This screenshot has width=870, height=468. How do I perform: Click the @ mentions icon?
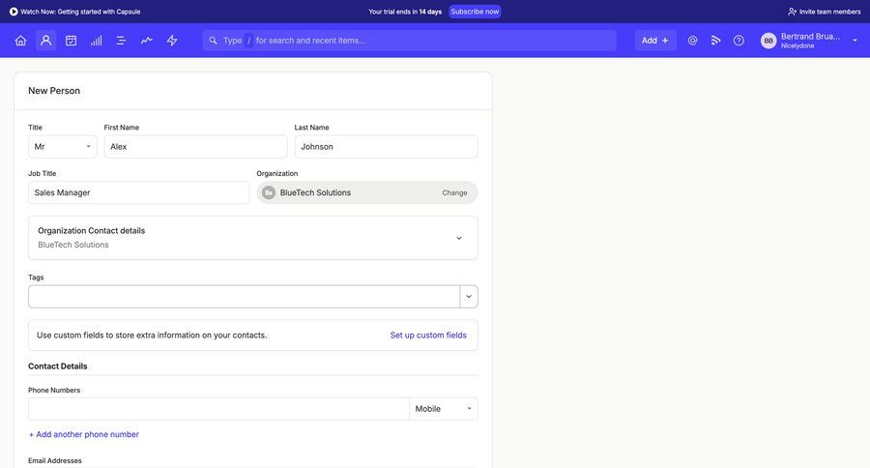(692, 41)
